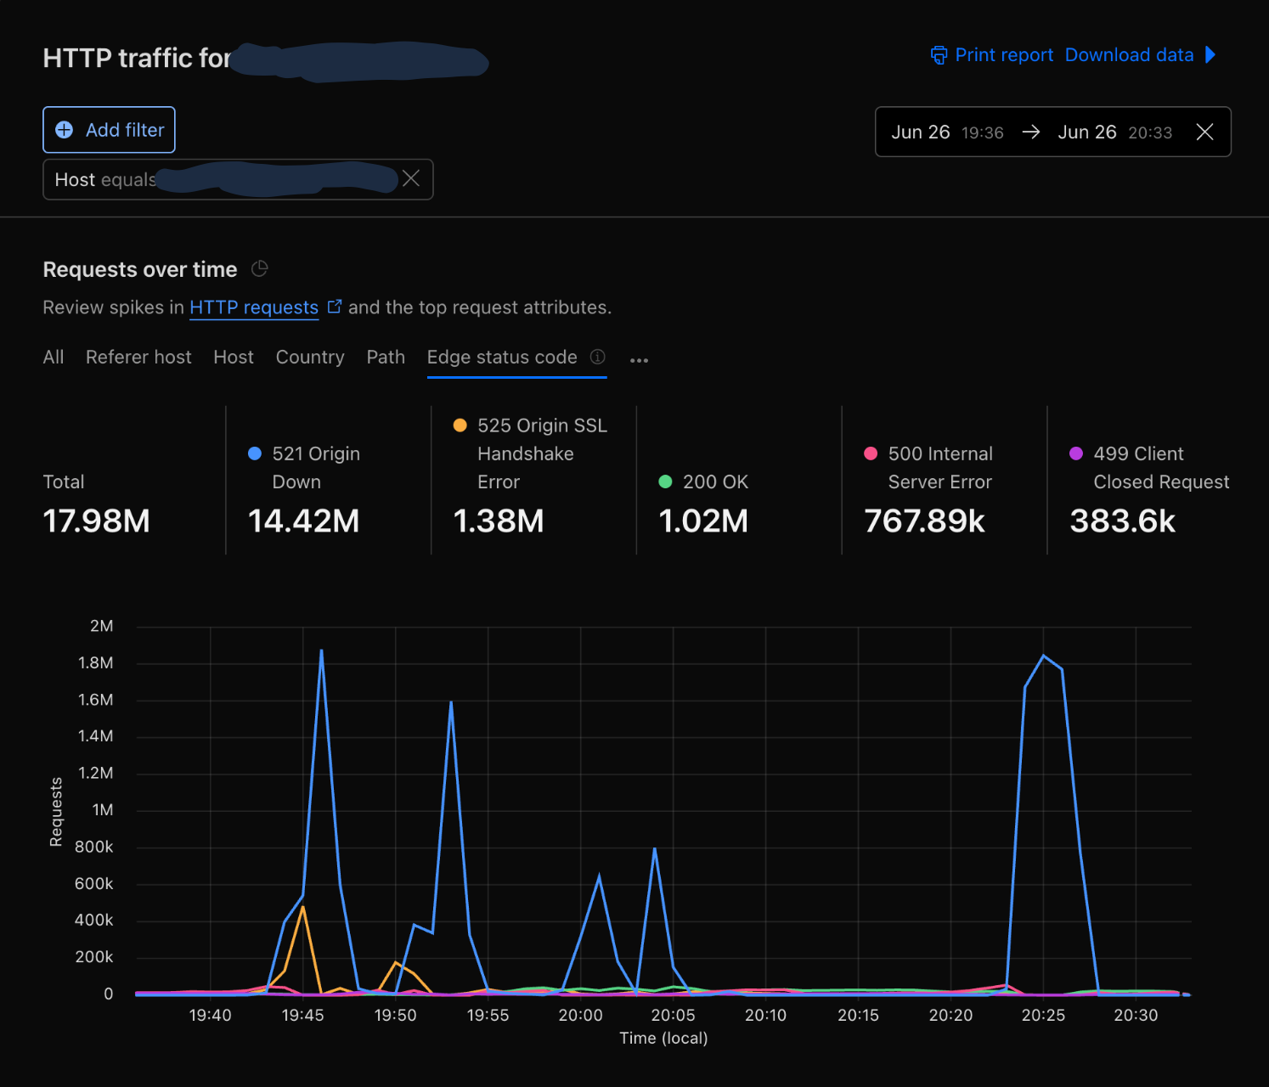Viewport: 1269px width, 1087px height.
Task: Click the info icon next to Edge status code
Action: [x=597, y=358]
